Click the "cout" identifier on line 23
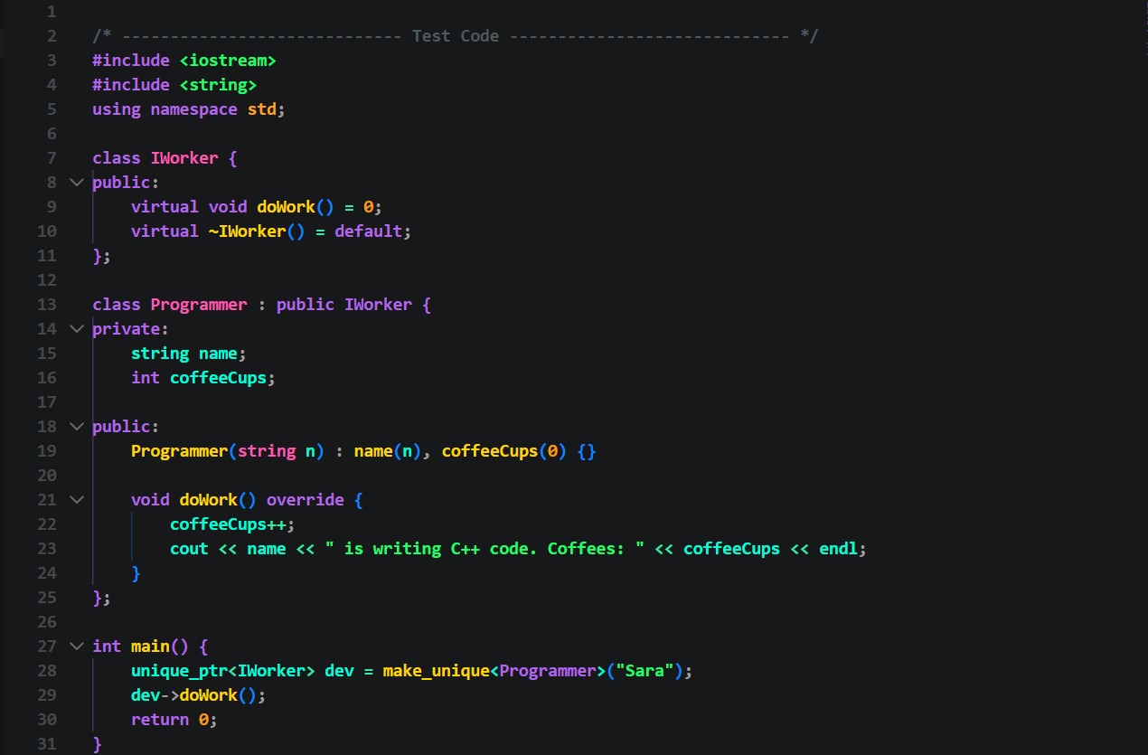The image size is (1148, 755). [189, 549]
